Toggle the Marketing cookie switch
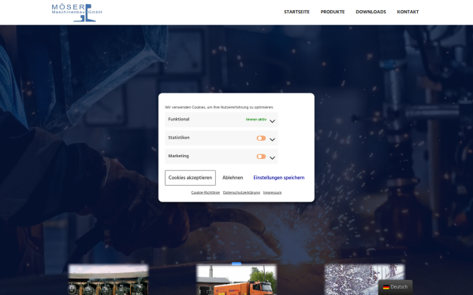This screenshot has width=473, height=295. (261, 157)
